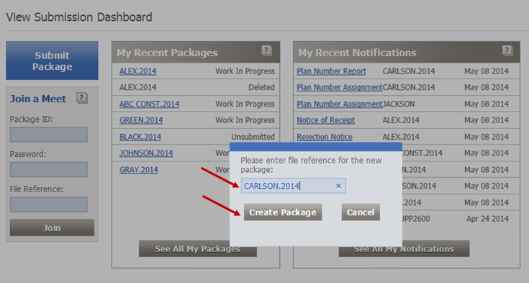Open the BLACK.2014 package link

[x=140, y=137]
